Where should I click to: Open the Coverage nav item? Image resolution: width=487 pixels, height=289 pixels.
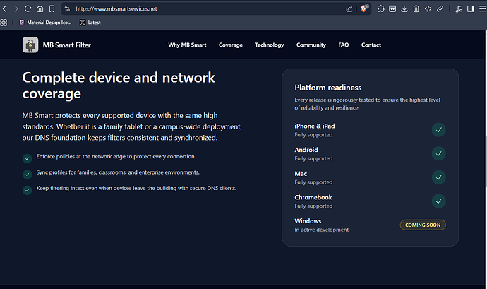pyautogui.click(x=231, y=45)
